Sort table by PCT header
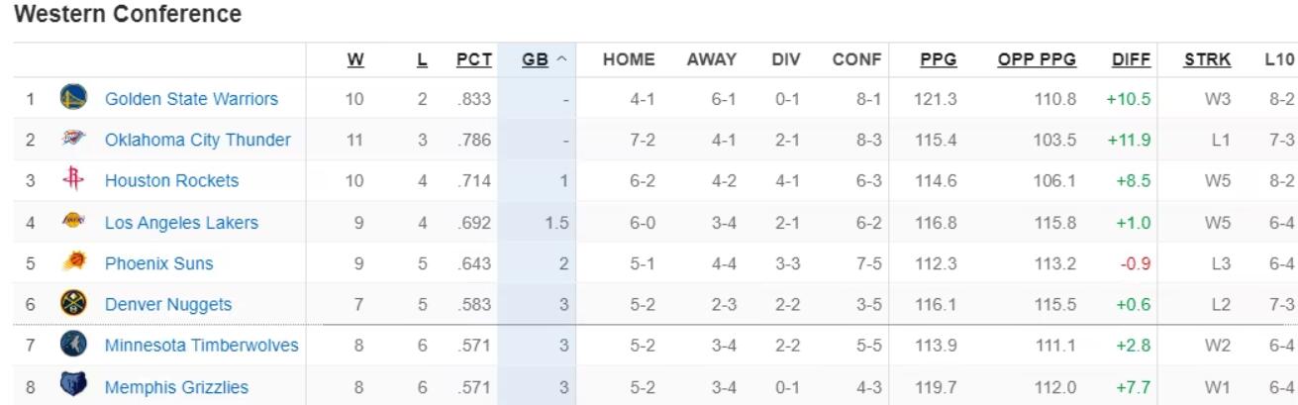The height and width of the screenshot is (405, 1298). click(x=474, y=59)
